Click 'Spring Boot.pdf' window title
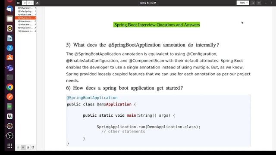Image resolution: width=276 pixels, height=155 pixels. point(147,3)
